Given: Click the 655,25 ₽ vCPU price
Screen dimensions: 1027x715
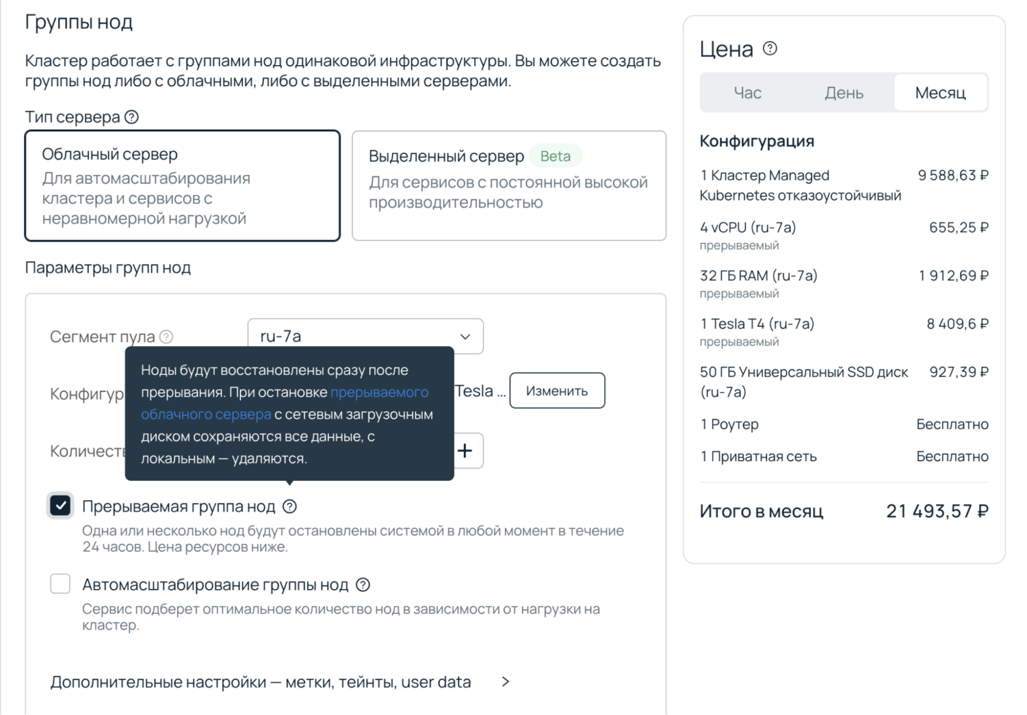Looking at the screenshot, I should point(959,228).
